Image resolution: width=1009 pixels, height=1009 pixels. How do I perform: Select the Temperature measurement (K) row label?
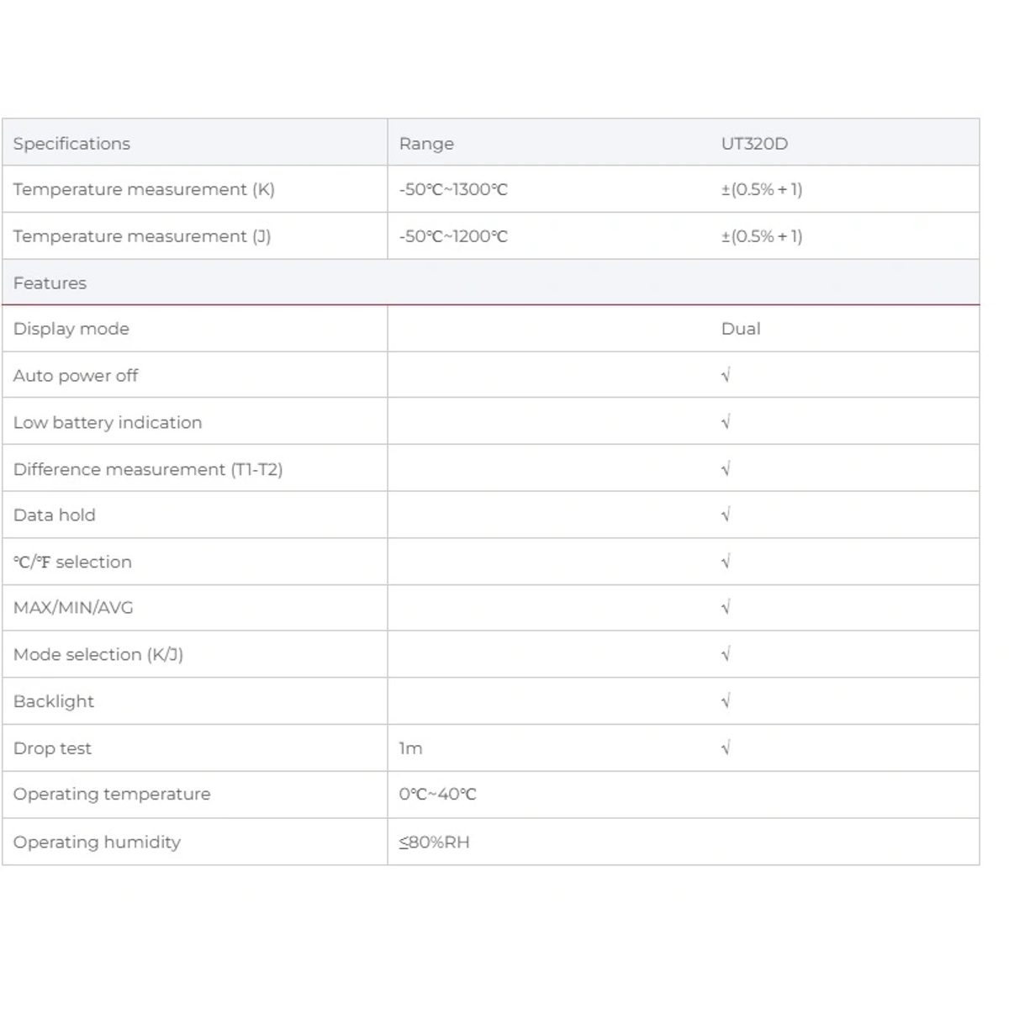click(144, 189)
